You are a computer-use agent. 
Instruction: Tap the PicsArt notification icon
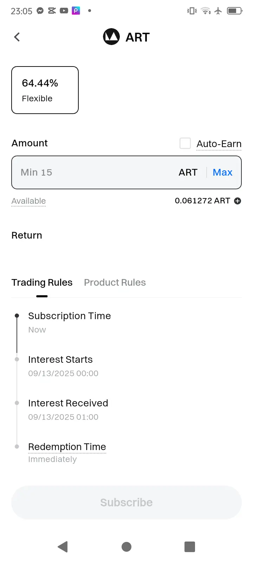(x=76, y=11)
